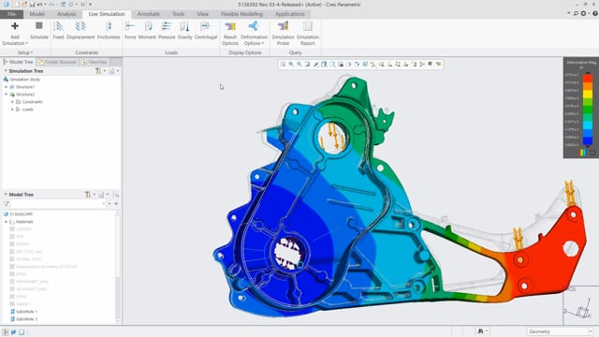
Task: Select Substitute 1 in Model Tree
Action: point(23,312)
